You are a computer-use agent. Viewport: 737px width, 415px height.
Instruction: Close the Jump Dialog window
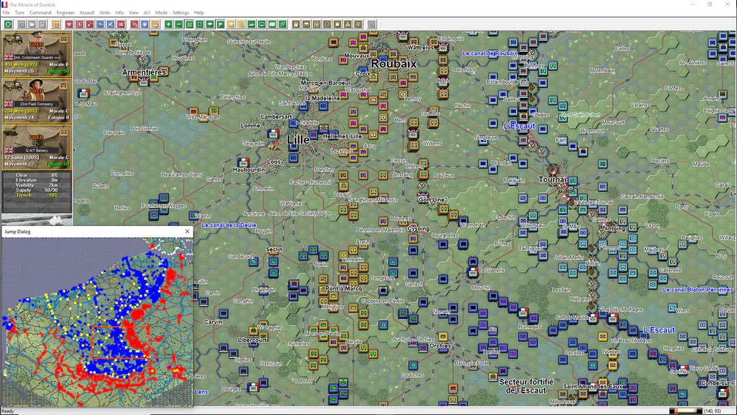pos(187,231)
